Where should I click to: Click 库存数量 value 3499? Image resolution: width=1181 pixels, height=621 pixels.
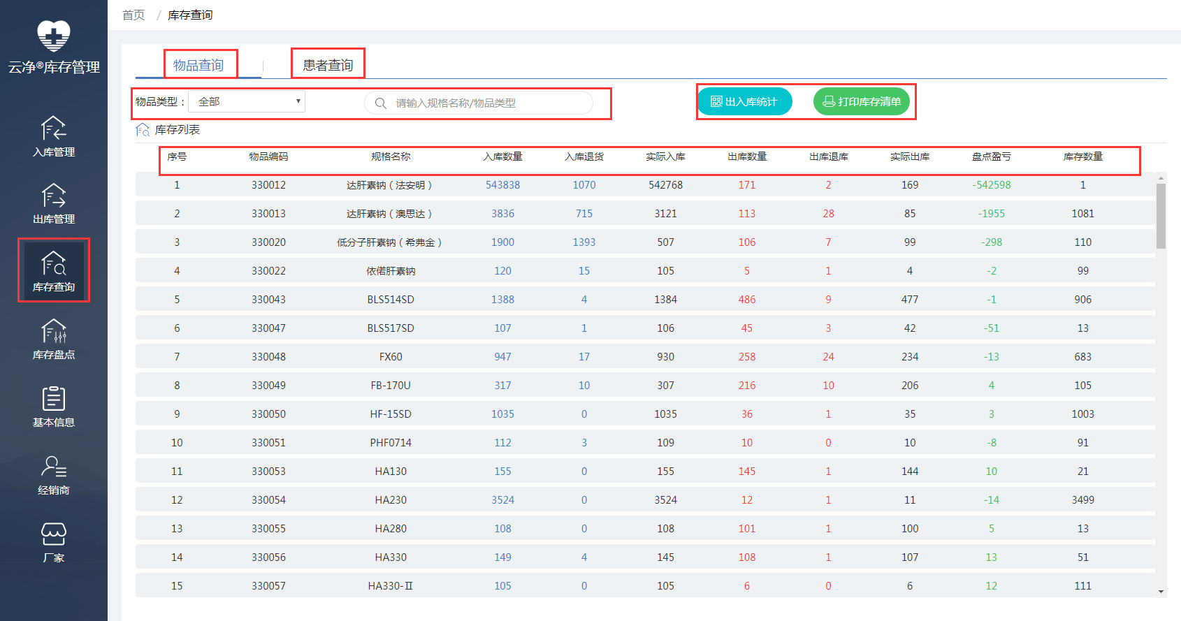[x=1082, y=500]
